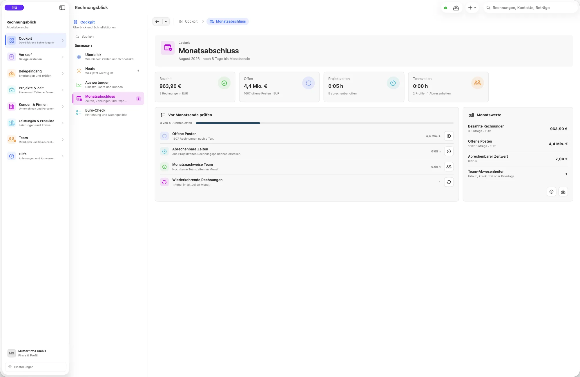Viewport: 580px width, 377px height.
Task: Expand the Hilfe chevron
Action: [63, 156]
